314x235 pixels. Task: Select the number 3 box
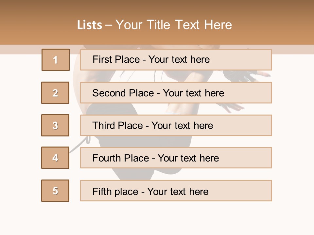click(x=55, y=125)
